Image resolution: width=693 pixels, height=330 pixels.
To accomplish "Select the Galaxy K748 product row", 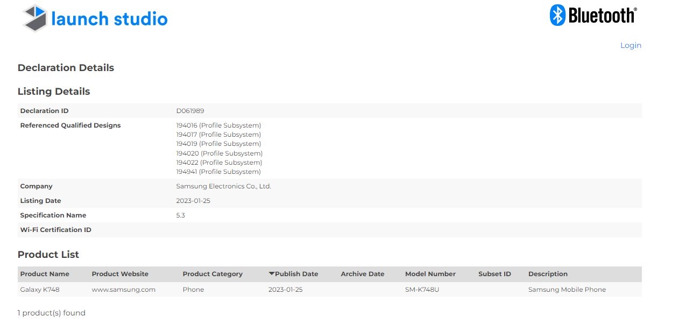I will tap(40, 290).
